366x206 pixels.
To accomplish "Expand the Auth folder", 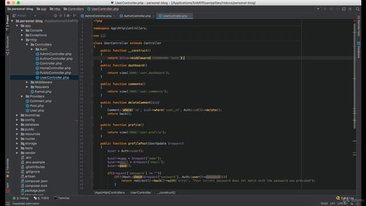I will click(32, 49).
